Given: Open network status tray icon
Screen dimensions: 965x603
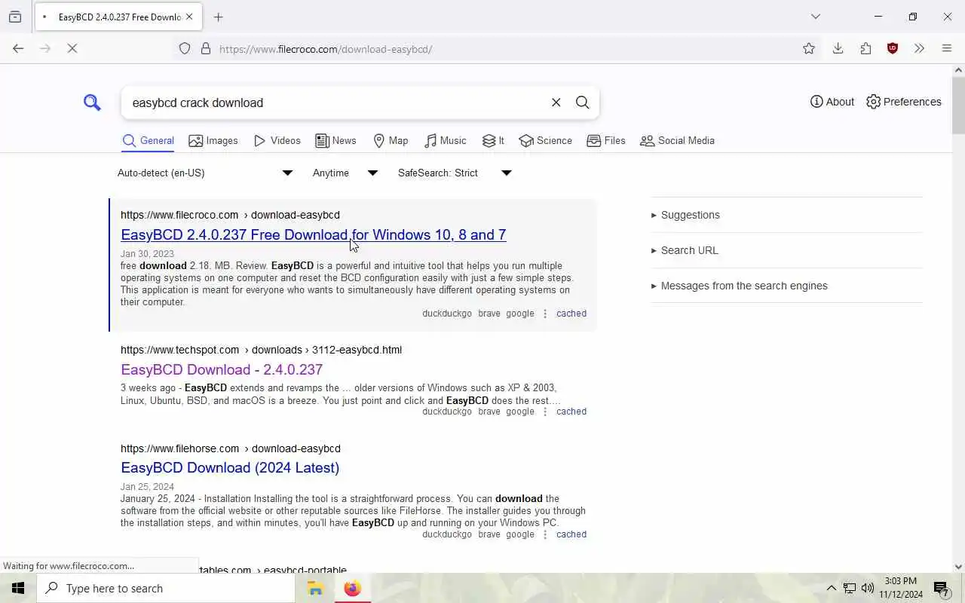Looking at the screenshot, I should tap(849, 588).
